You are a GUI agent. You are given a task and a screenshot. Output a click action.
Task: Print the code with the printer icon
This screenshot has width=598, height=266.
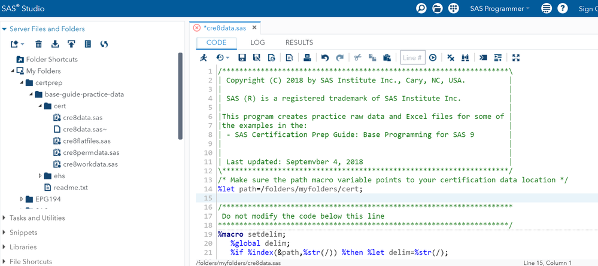307,57
